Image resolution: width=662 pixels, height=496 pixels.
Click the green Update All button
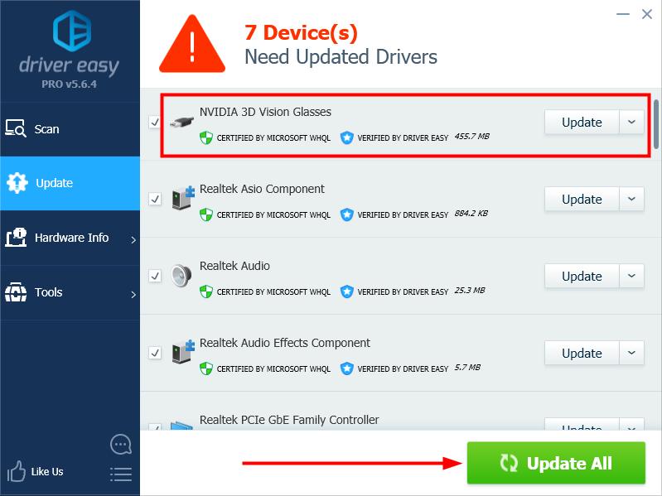pos(556,463)
